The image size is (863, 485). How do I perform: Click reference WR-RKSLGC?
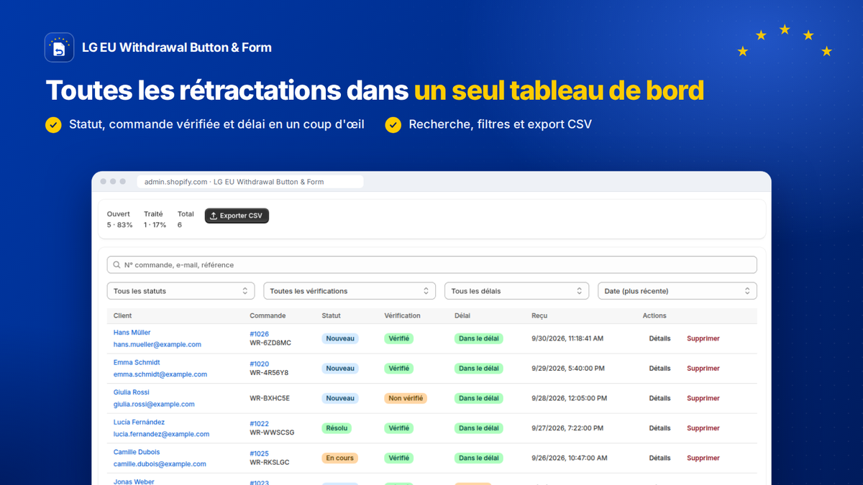pos(270,463)
